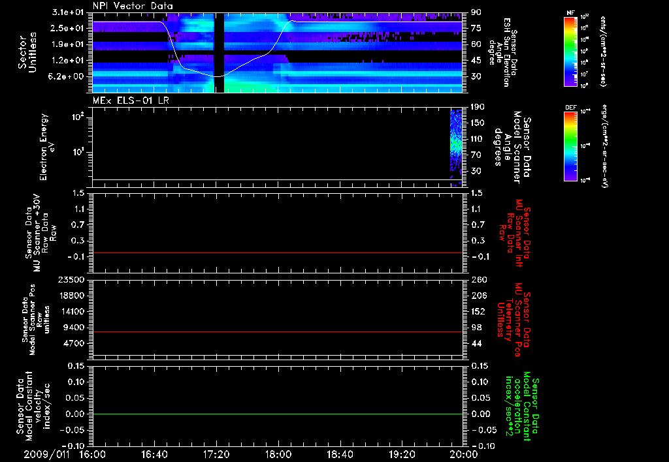Click the 190 scanner angle tick label
669x462 pixels.
pos(478,107)
